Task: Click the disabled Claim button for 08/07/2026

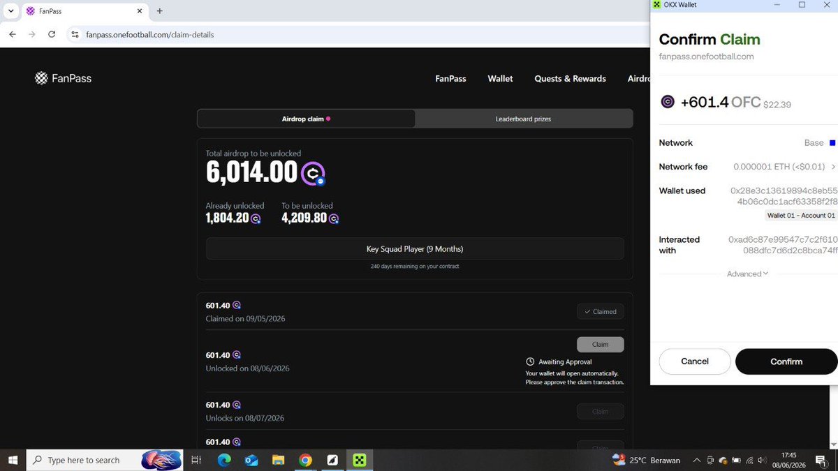Action: [x=600, y=412]
